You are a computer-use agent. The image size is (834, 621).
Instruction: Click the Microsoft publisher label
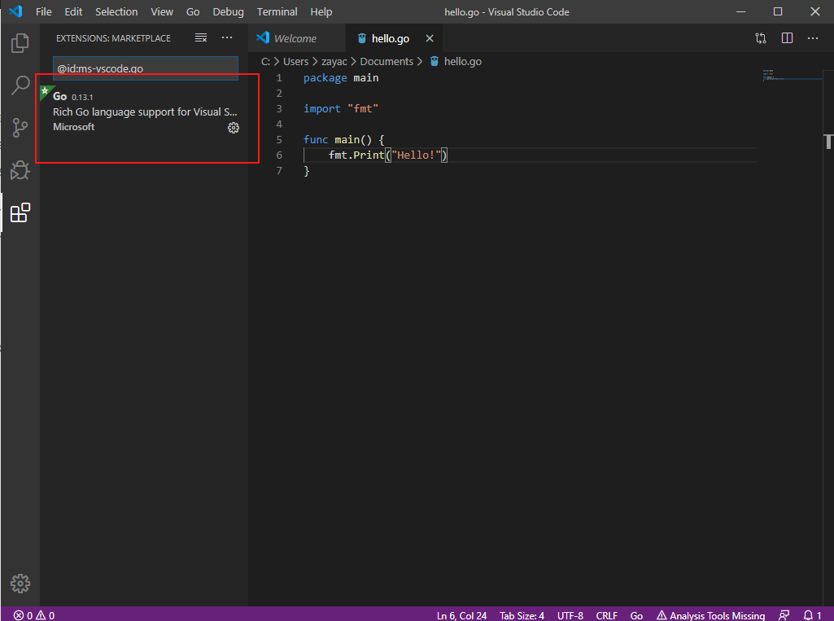(x=73, y=127)
